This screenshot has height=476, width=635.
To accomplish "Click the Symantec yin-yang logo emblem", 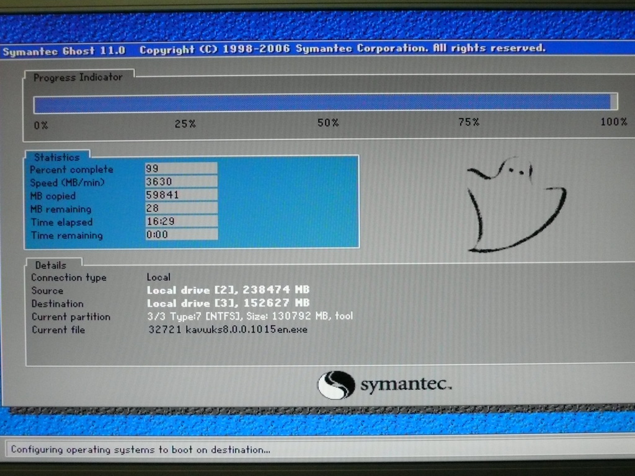I will (335, 385).
